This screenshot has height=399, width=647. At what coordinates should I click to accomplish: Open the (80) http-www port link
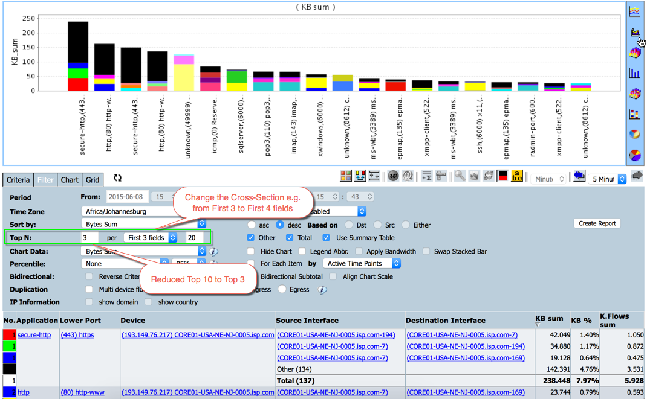(x=82, y=392)
